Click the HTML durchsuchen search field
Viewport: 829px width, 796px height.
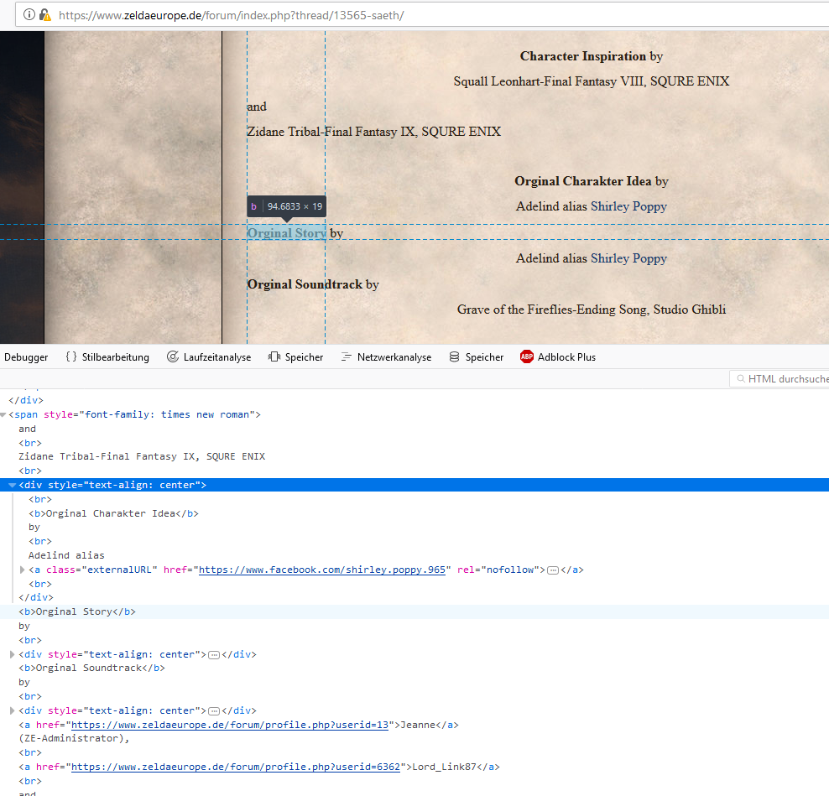click(785, 379)
